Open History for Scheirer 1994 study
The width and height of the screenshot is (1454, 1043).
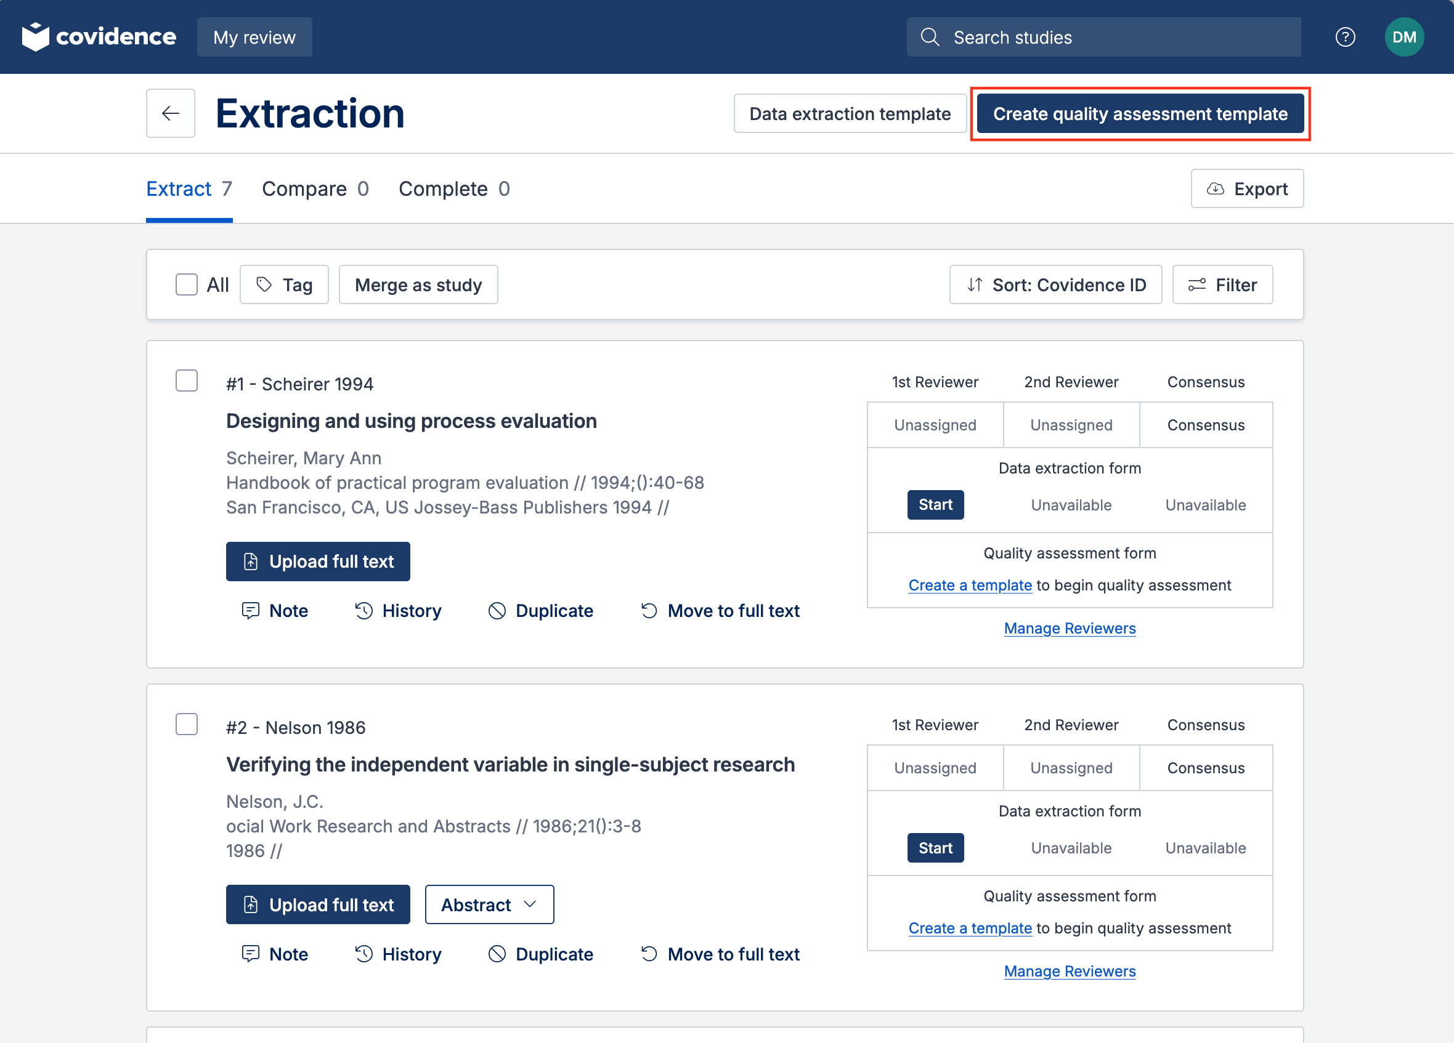click(398, 611)
